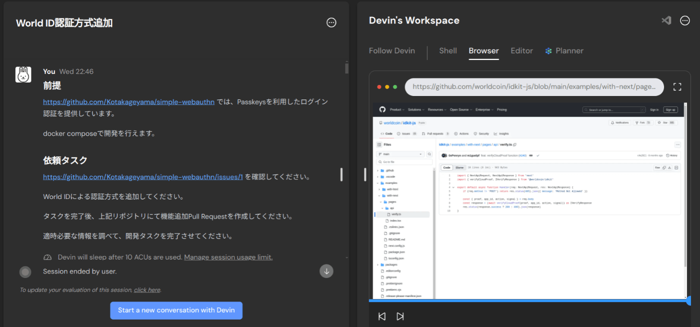700x327 pixels.
Task: Switch to Follow Devin tab
Action: tap(392, 50)
